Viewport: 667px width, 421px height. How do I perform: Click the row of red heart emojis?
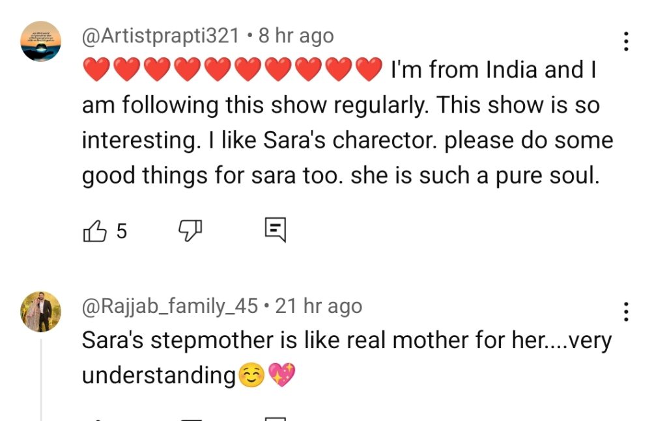point(233,70)
